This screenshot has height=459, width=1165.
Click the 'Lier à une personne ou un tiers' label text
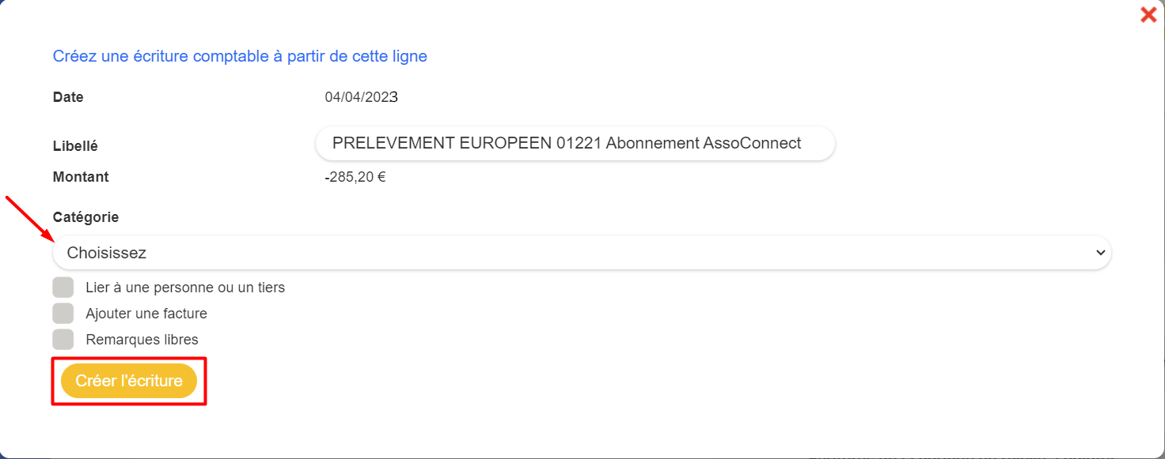tap(185, 288)
